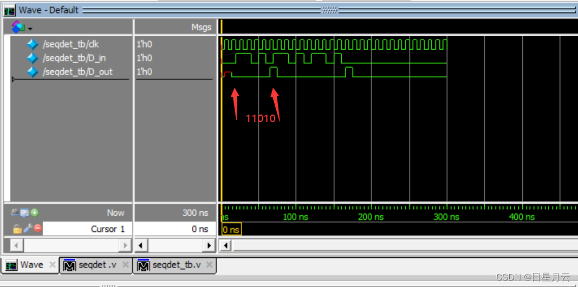
Task: Close the seqdet_tb.v tab
Action: (209, 265)
